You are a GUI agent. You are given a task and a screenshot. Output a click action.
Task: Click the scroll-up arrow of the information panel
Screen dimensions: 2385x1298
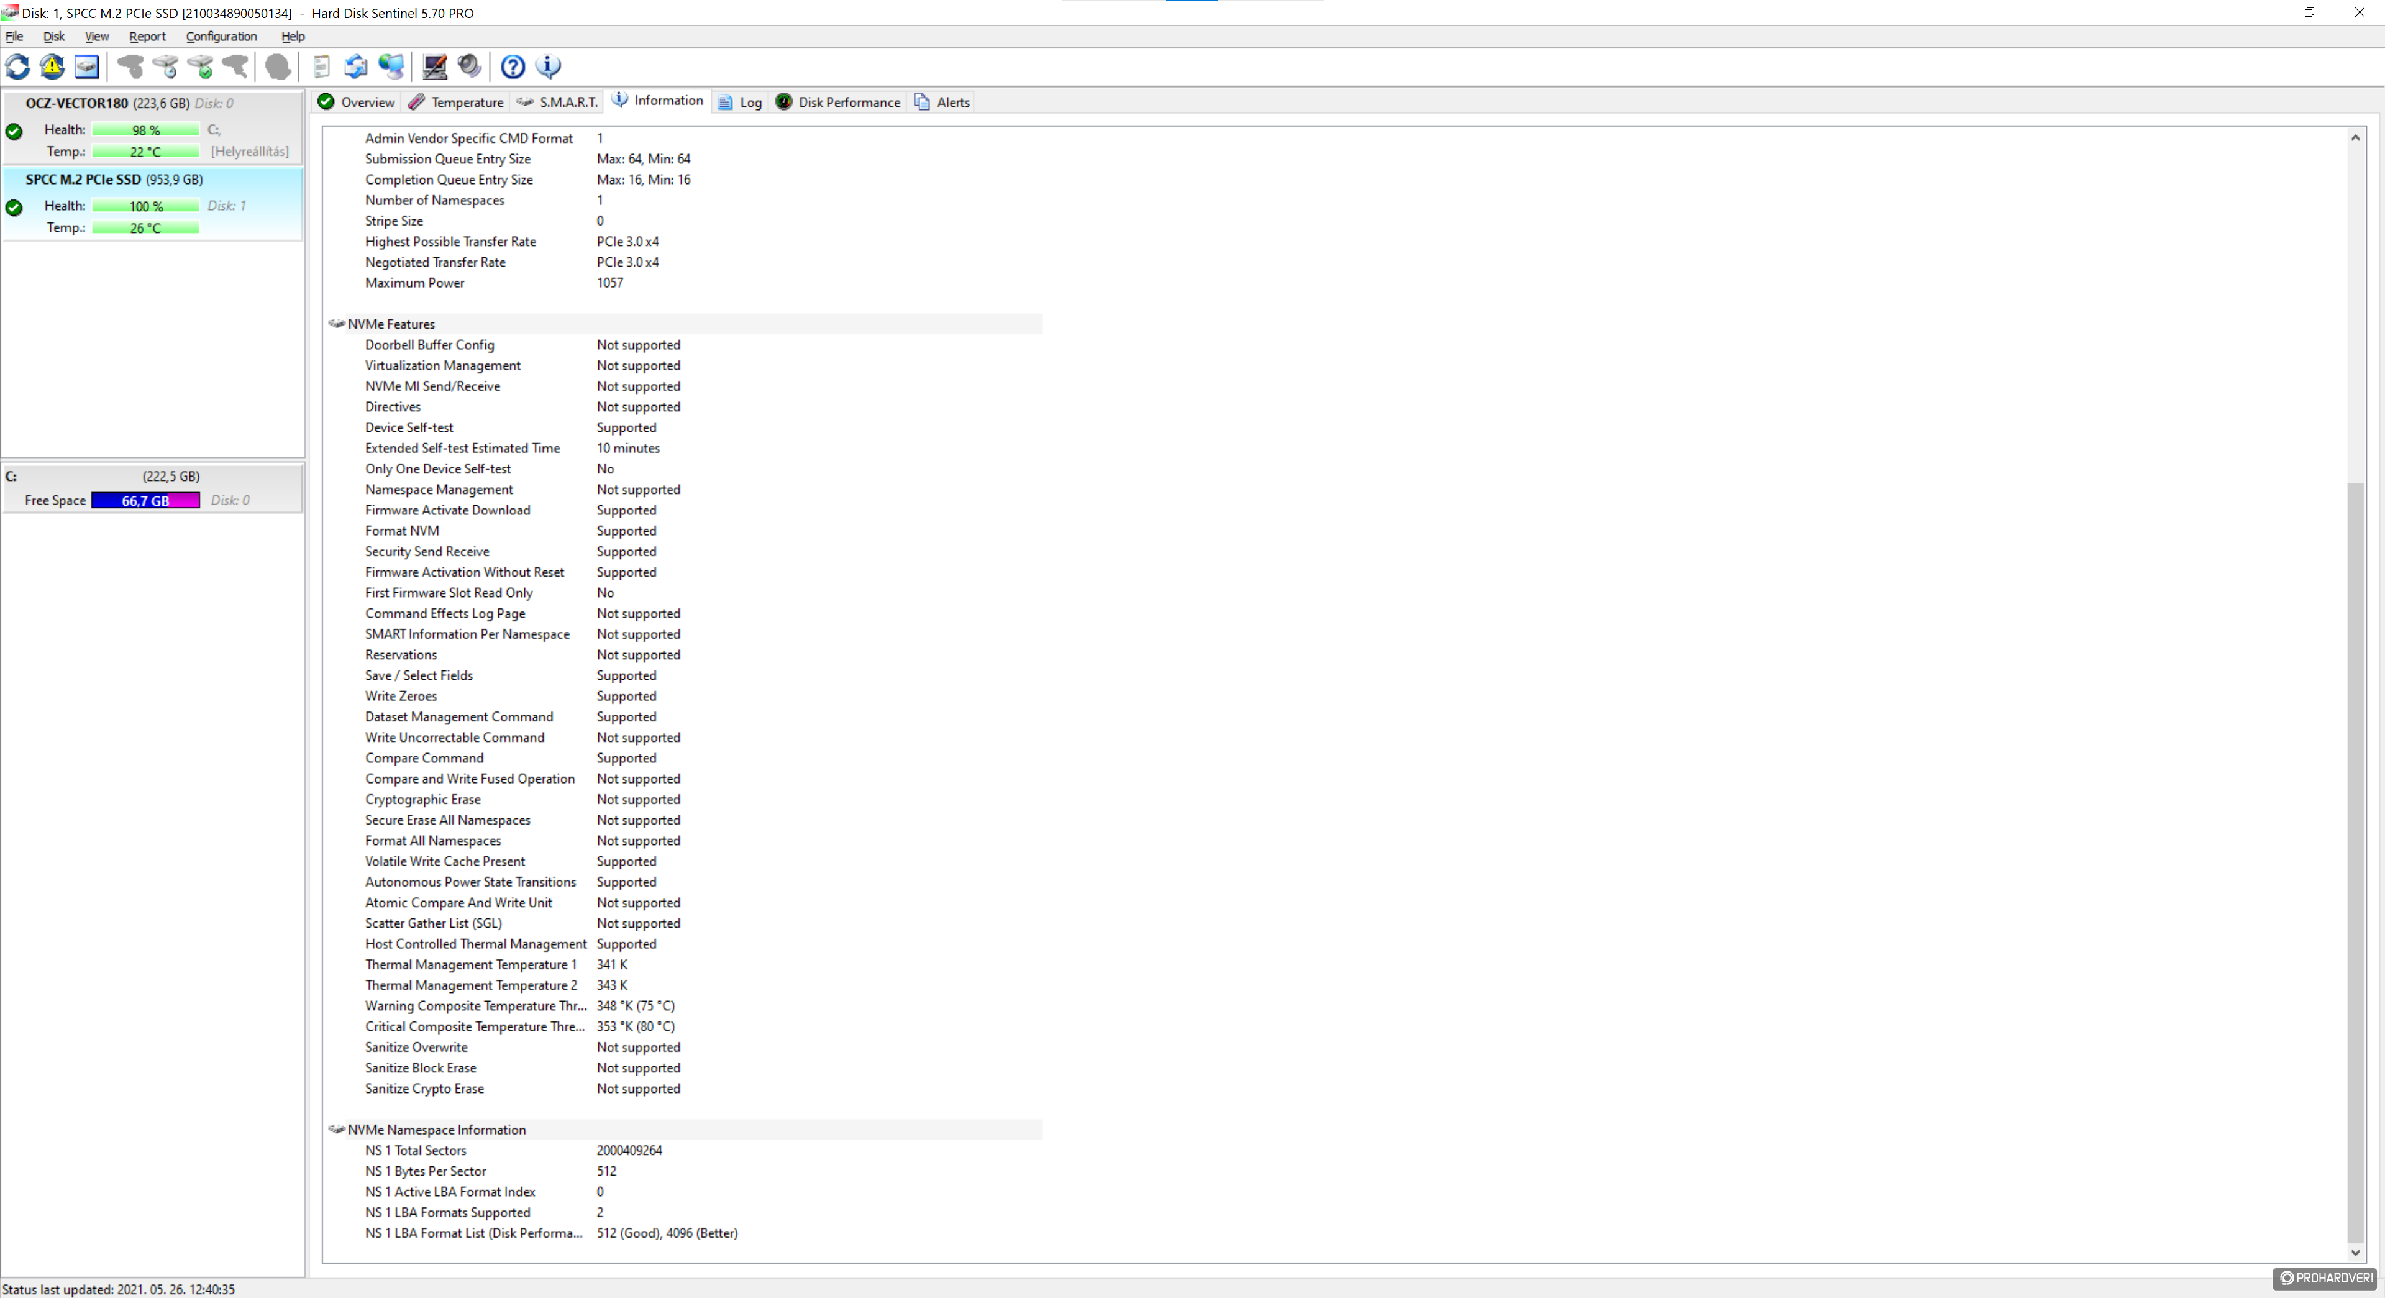[2355, 138]
